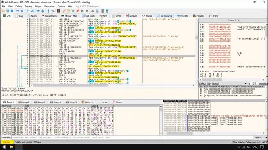Open the Default dropdown beside command bar
268x150 pixels.
tap(260, 137)
